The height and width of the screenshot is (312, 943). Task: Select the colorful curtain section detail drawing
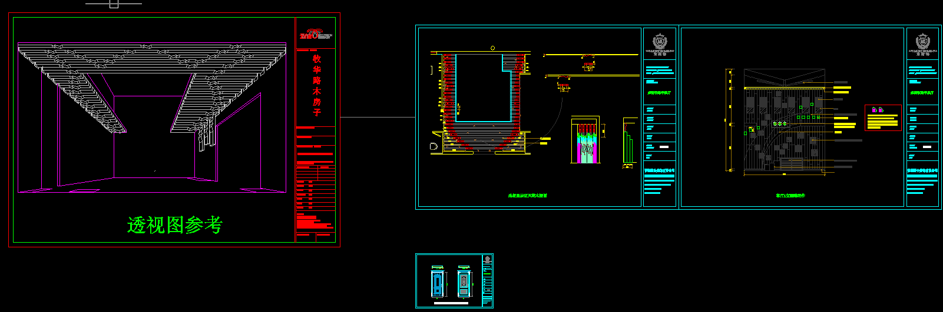click(x=585, y=141)
